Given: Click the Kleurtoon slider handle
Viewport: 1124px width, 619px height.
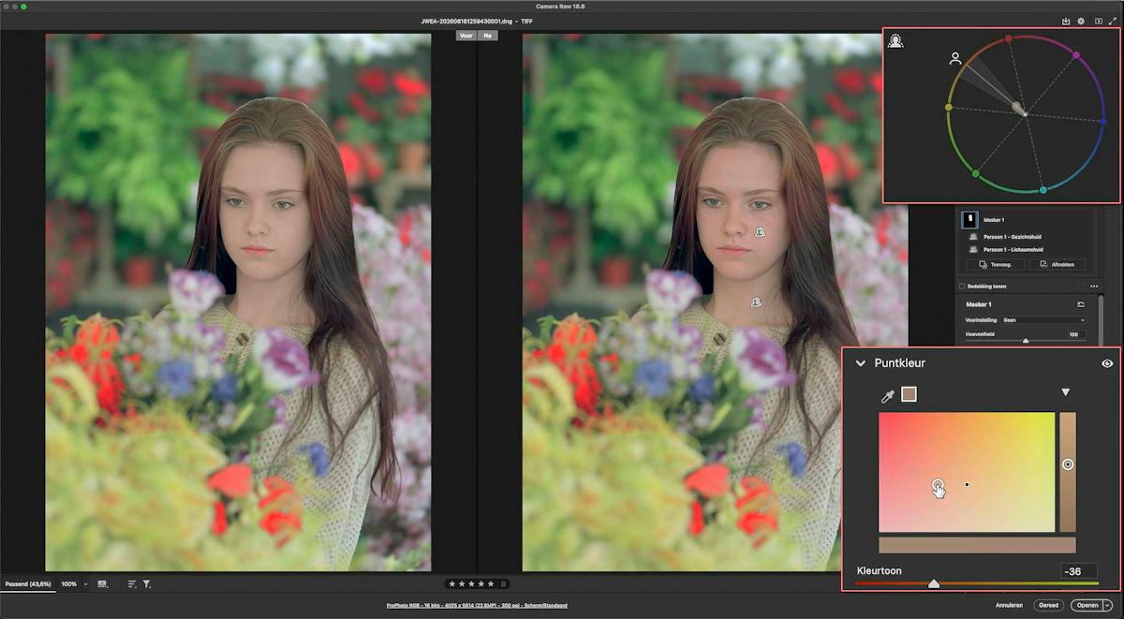Looking at the screenshot, I should (934, 583).
